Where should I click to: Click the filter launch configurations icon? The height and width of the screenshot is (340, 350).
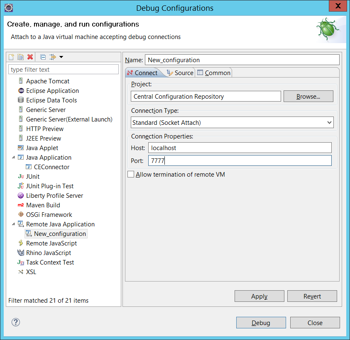[53, 57]
